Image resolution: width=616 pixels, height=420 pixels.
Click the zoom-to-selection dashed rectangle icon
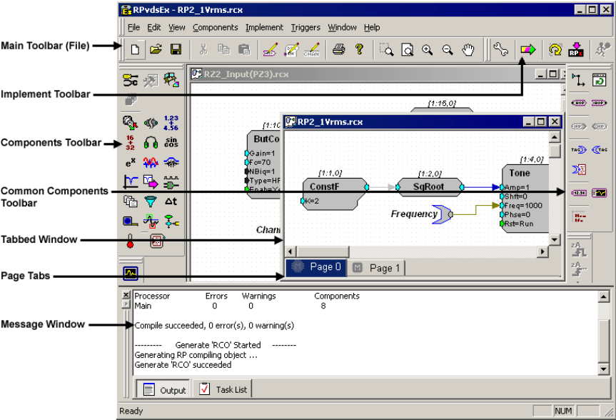click(387, 50)
